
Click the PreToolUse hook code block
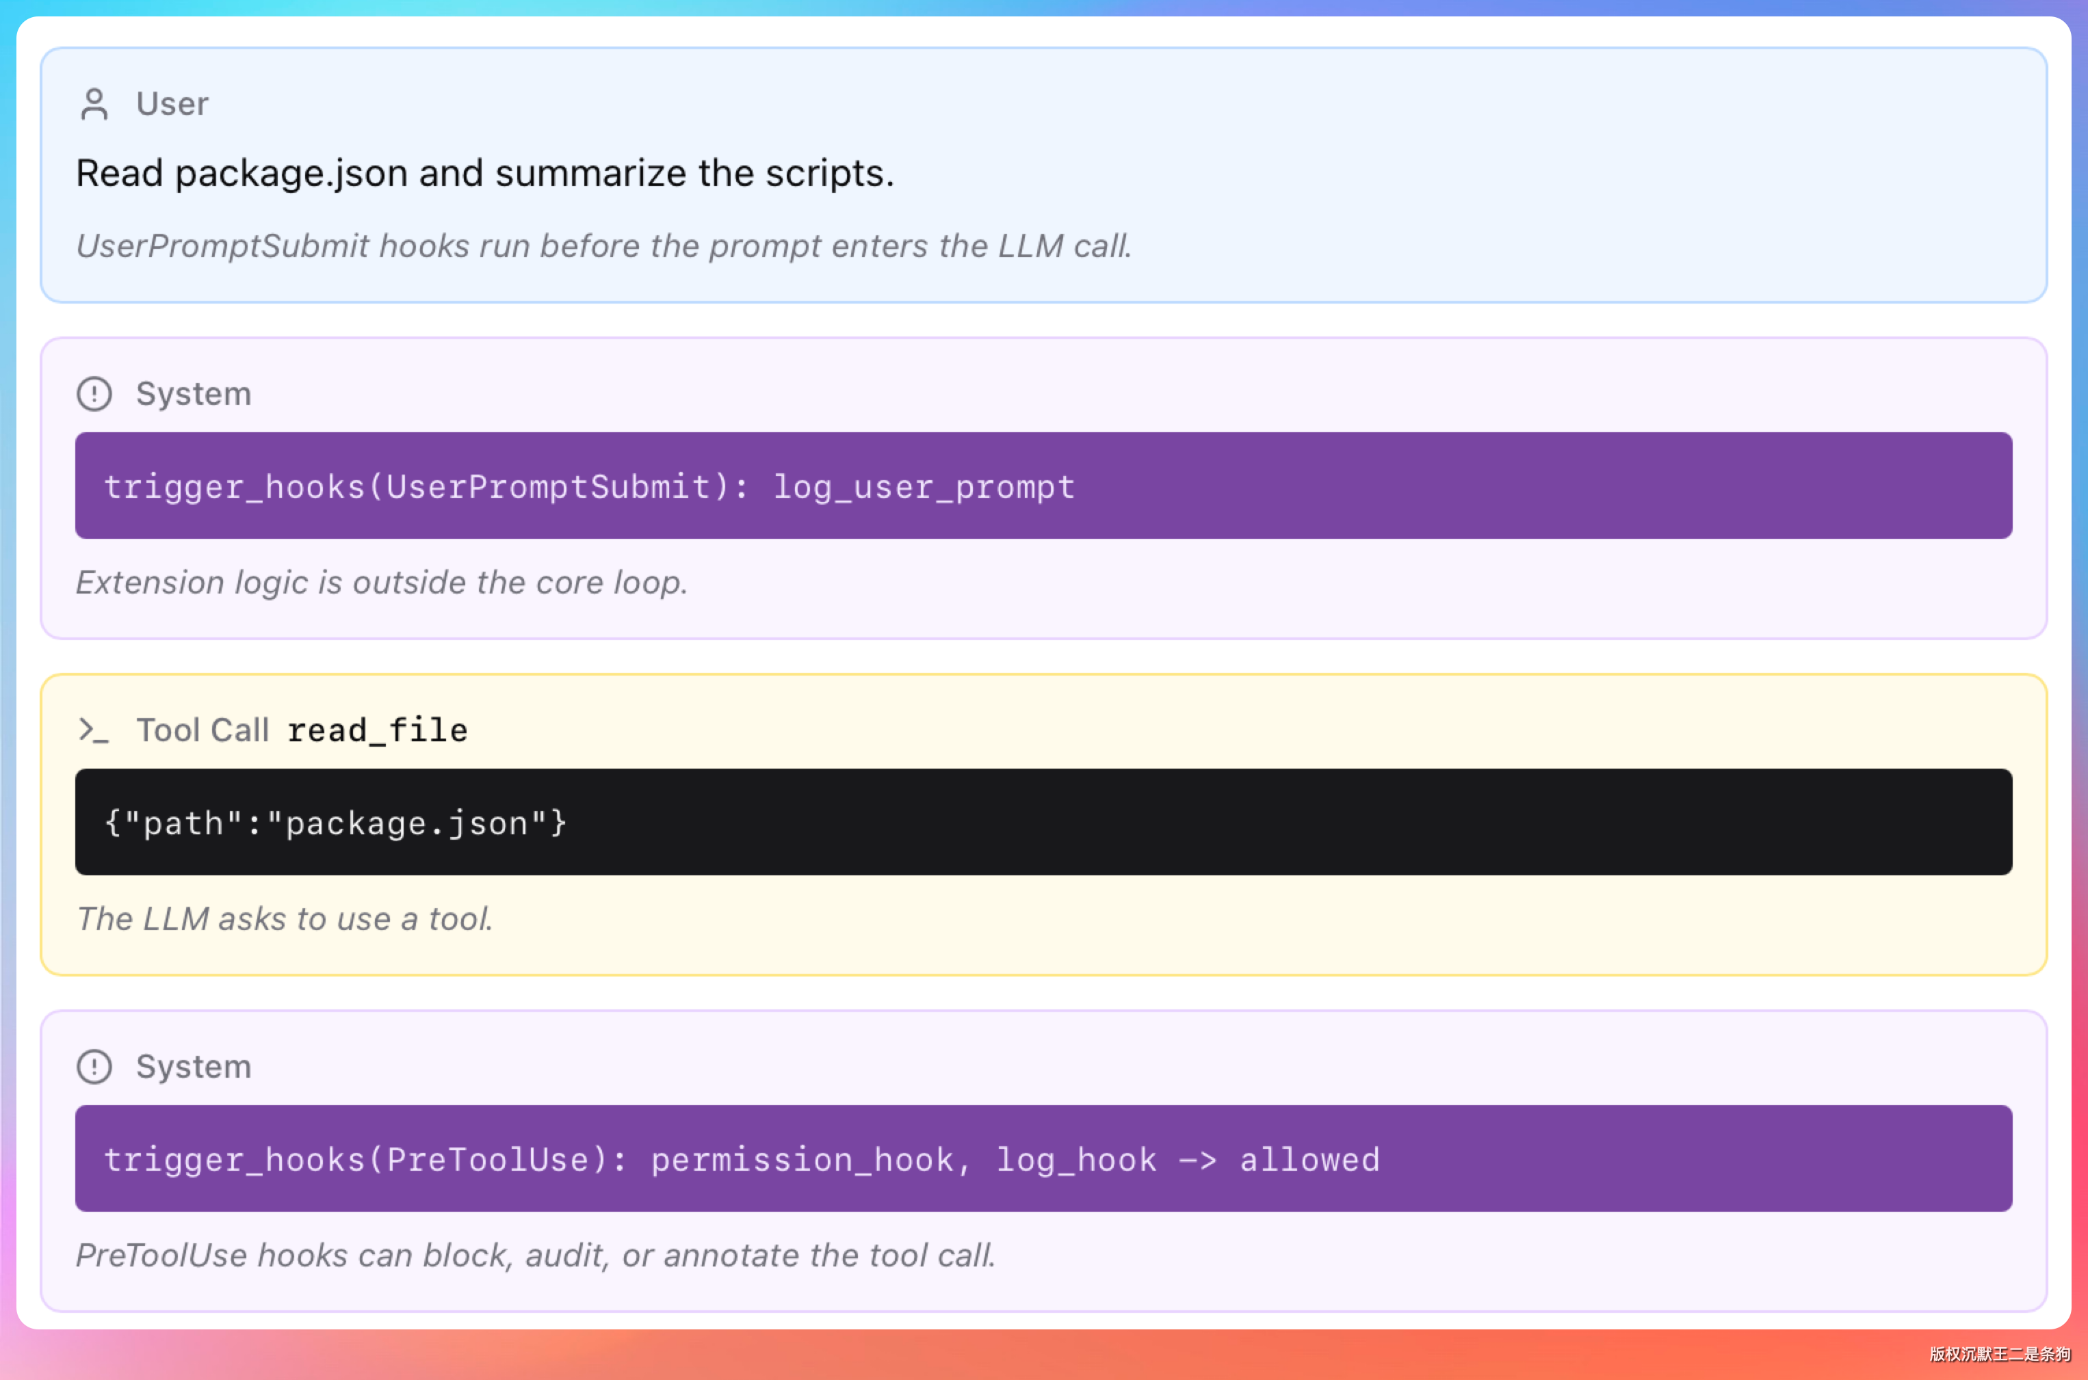pyautogui.click(x=1043, y=1158)
